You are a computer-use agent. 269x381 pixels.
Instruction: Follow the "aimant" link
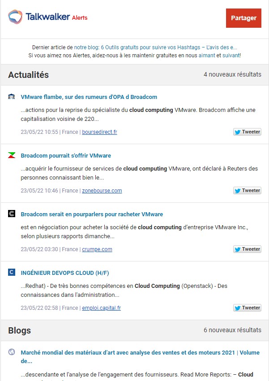click(206, 55)
